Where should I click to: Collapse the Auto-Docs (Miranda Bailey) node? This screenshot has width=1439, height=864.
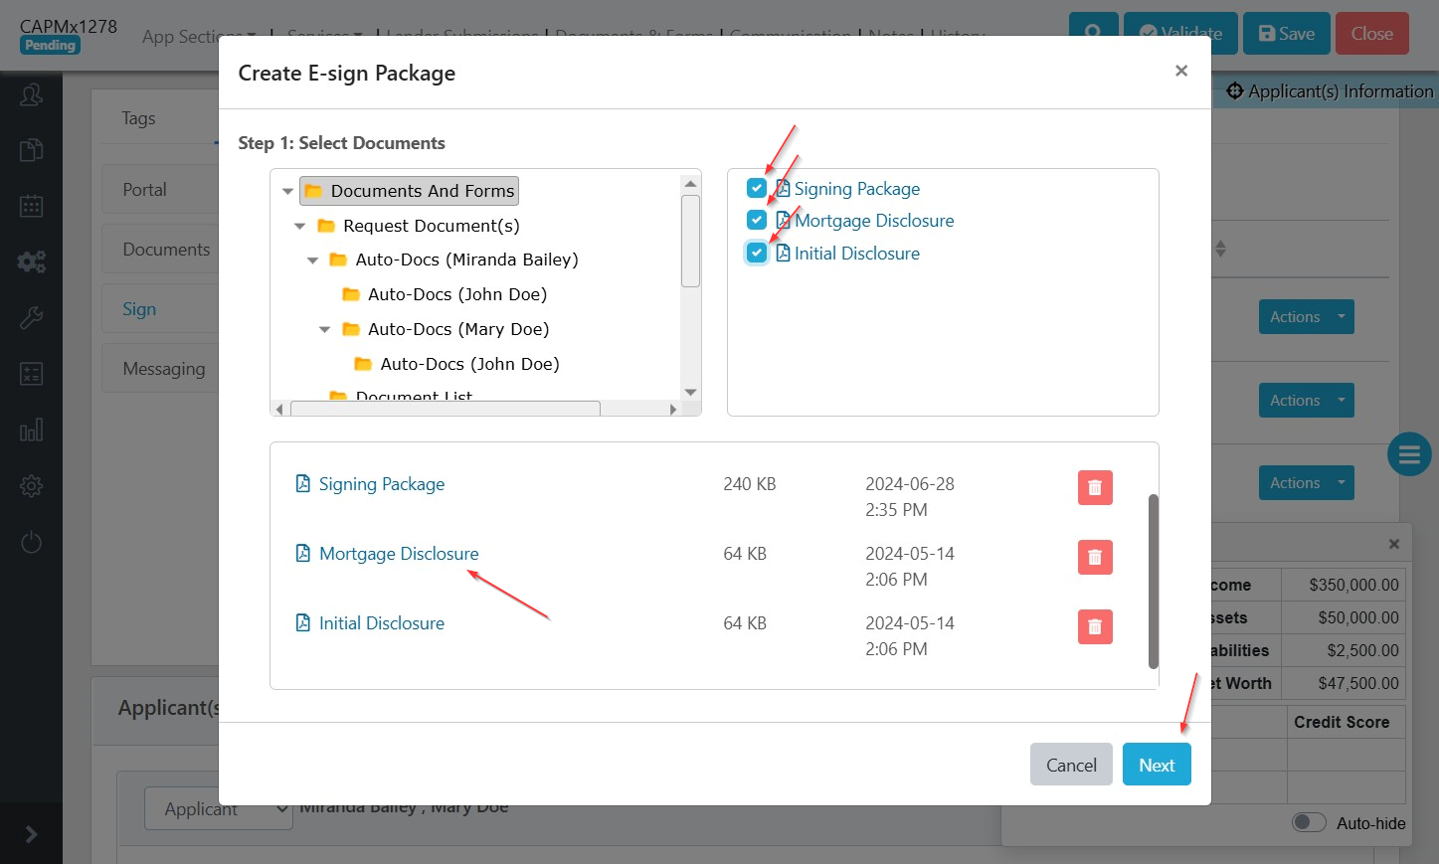pyautogui.click(x=312, y=260)
